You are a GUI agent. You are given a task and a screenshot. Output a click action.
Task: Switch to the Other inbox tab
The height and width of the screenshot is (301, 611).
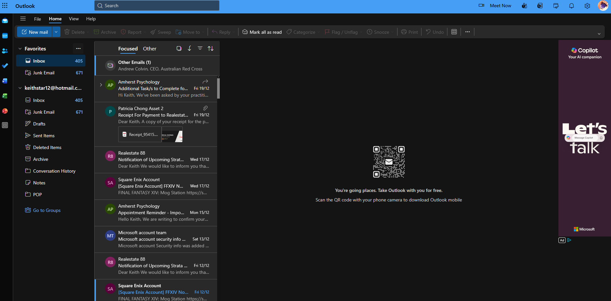point(149,49)
